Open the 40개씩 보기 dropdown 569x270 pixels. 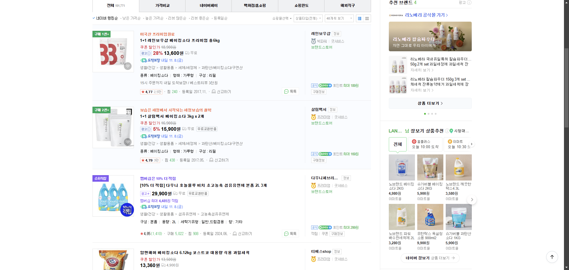click(339, 18)
